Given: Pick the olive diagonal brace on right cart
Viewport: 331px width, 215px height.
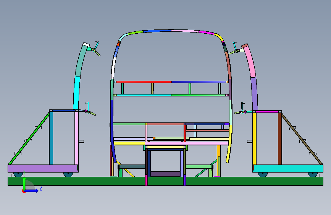Looking at the screenshot, I should pyautogui.click(x=302, y=139).
